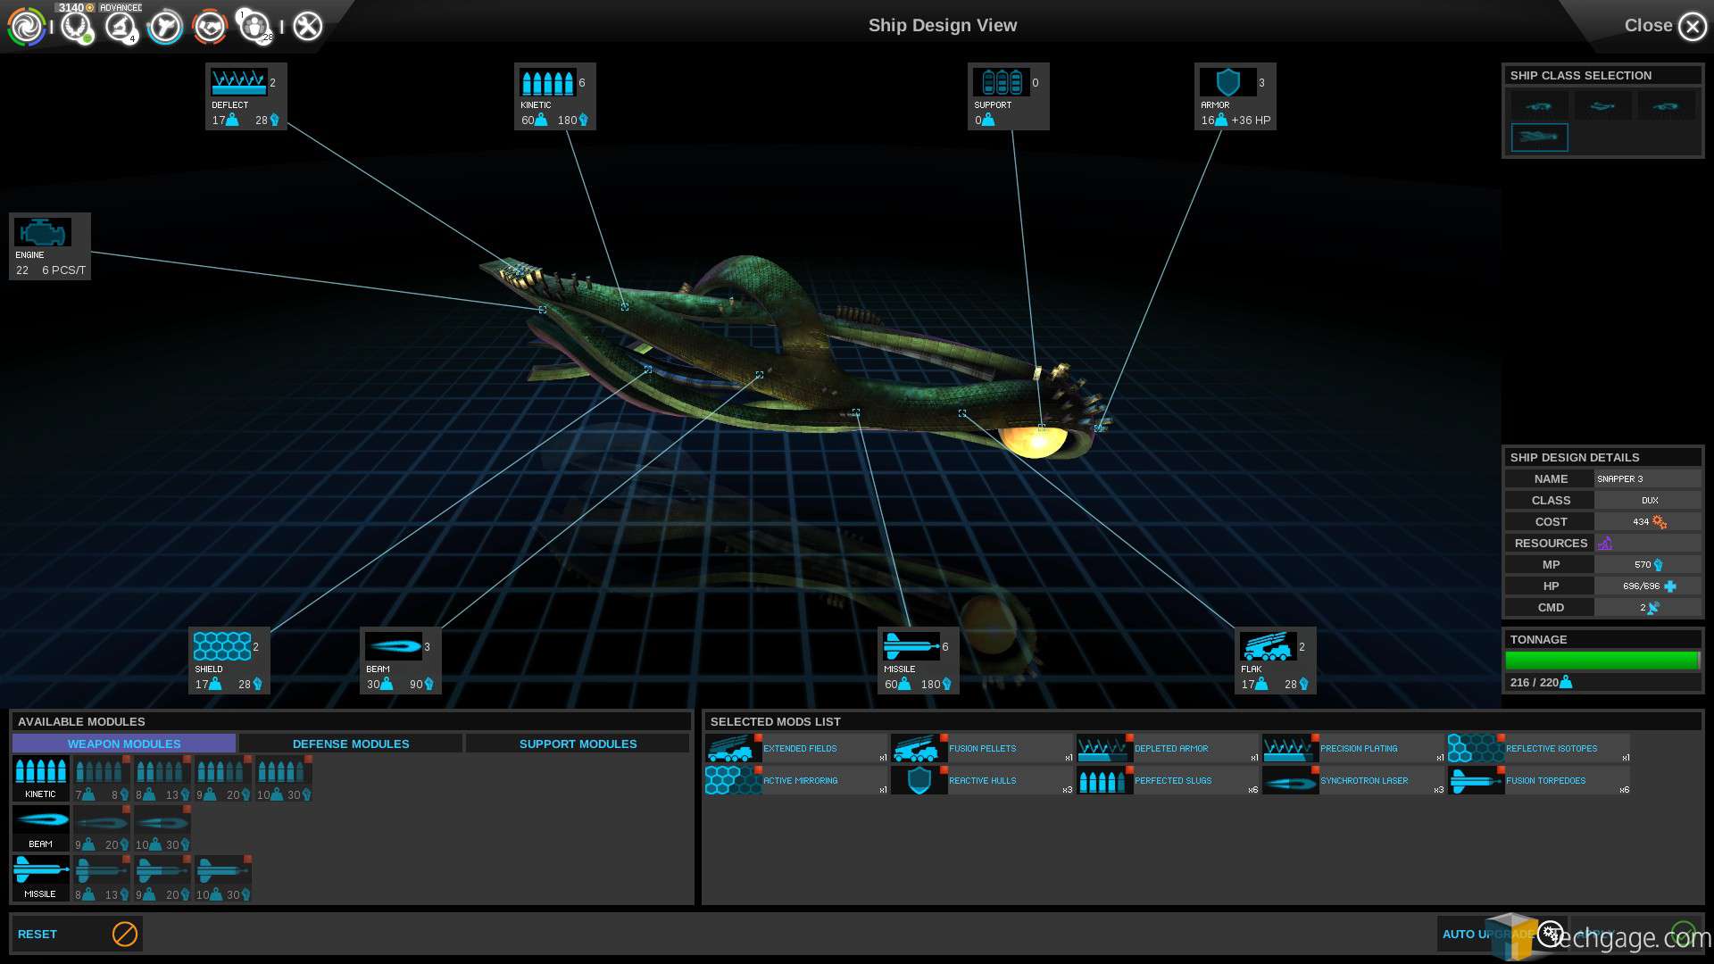Open the military ship screen icon

(165, 27)
